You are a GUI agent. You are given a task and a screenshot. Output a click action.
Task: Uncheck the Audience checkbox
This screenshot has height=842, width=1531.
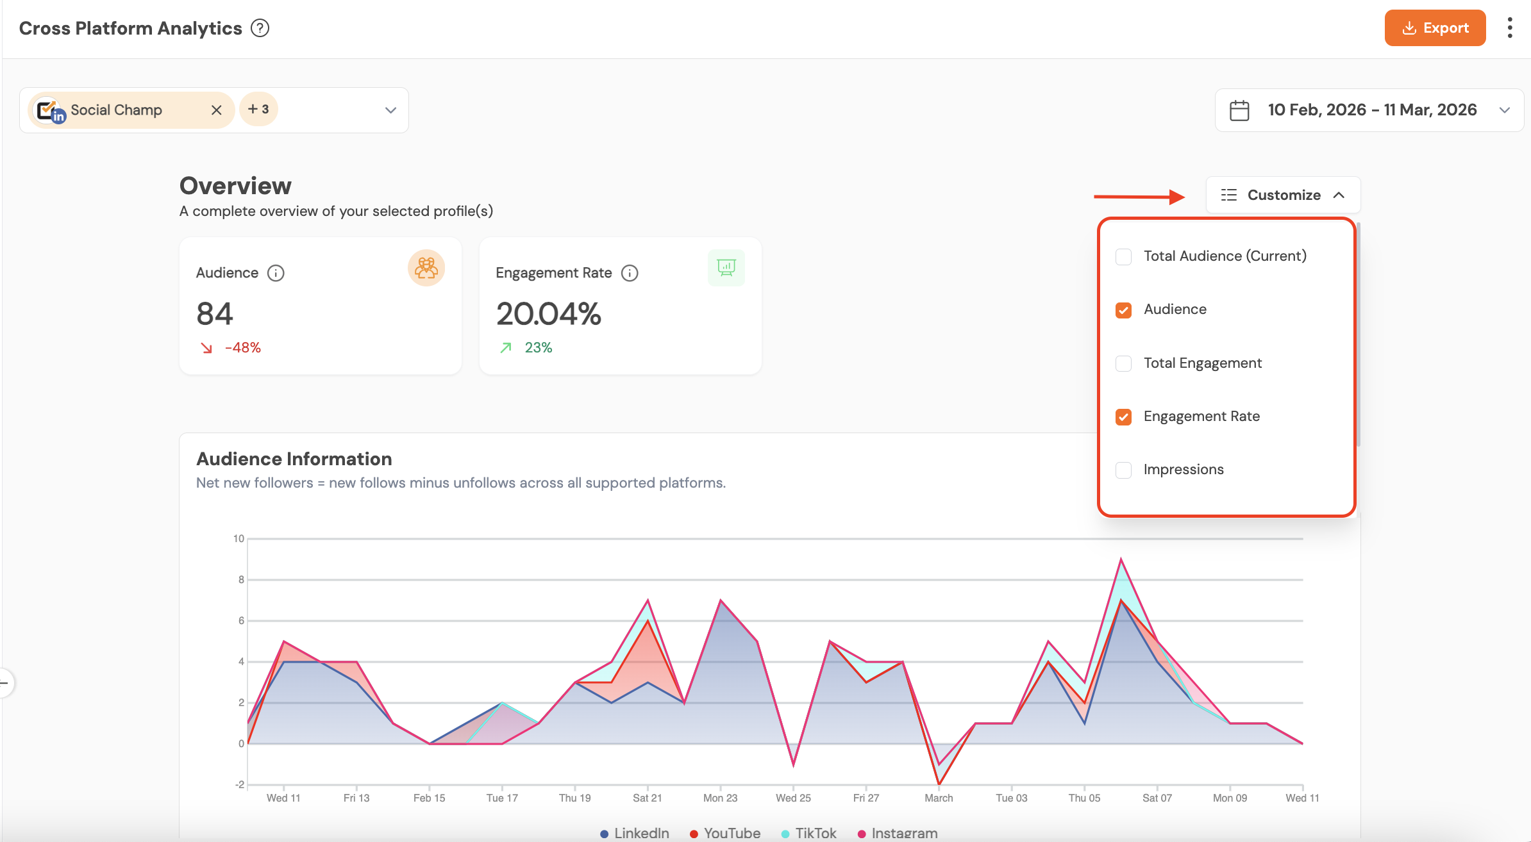coord(1123,310)
